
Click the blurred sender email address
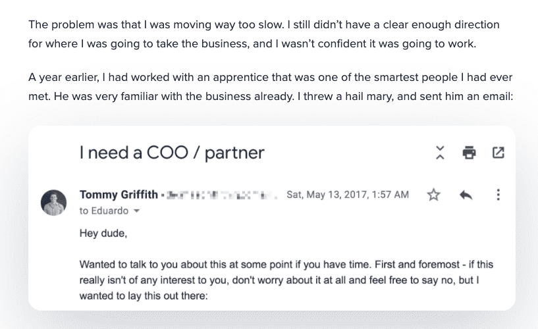222,195
